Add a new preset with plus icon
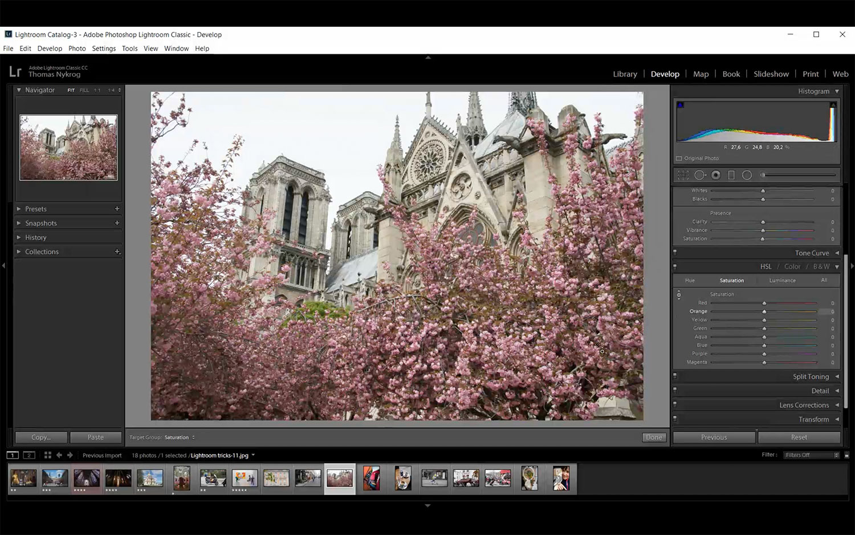Screen dimensions: 855x535 [117, 209]
